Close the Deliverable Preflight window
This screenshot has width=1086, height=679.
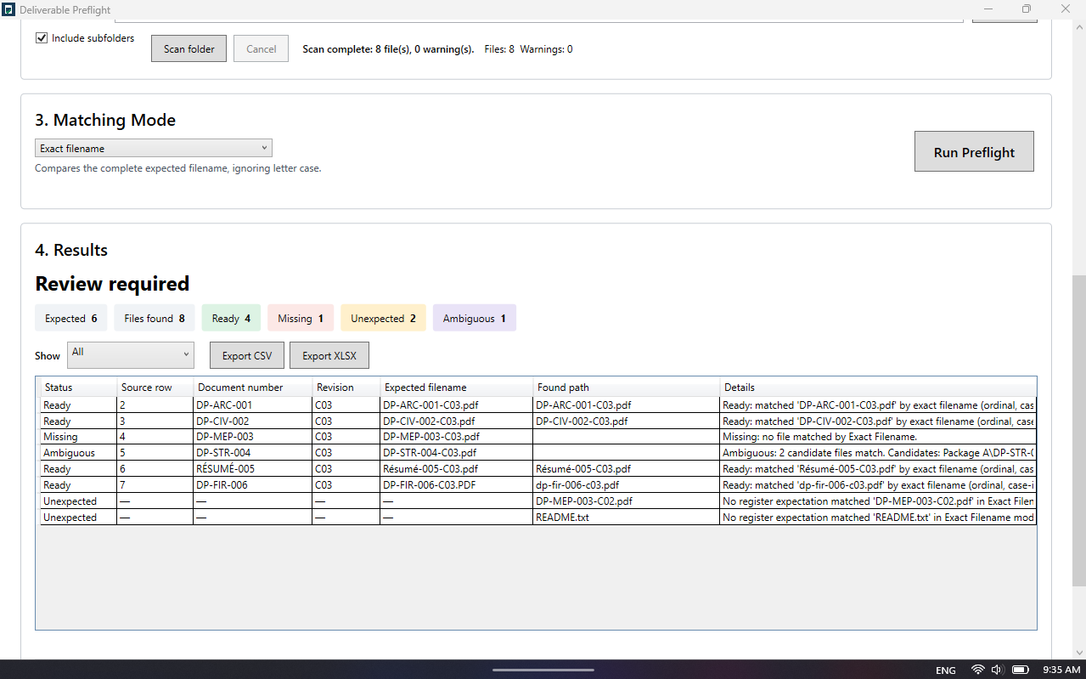click(1066, 9)
